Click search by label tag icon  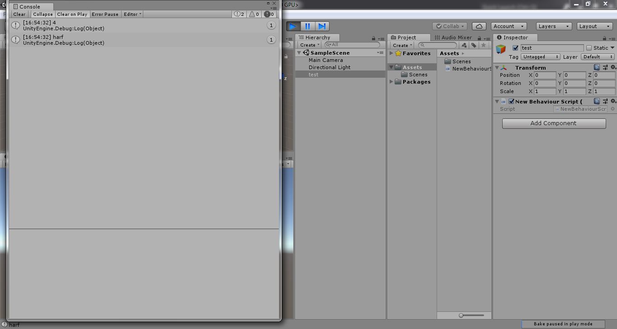(x=474, y=45)
